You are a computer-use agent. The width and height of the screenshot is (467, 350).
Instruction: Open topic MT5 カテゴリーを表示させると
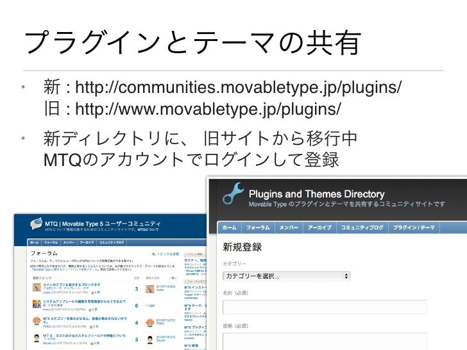pos(85,320)
